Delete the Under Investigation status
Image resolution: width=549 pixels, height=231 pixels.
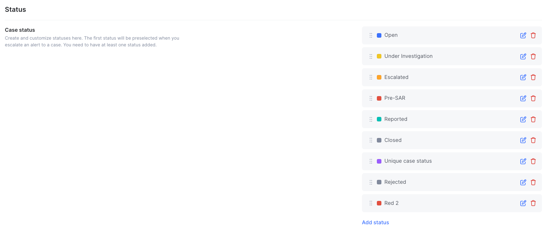(533, 56)
